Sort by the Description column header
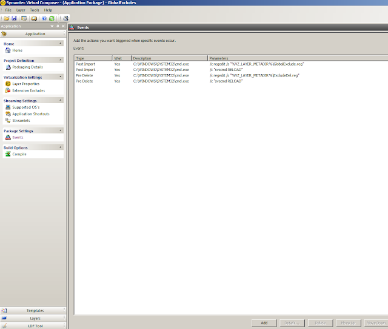Image resolution: width=388 pixels, height=329 pixels. (x=169, y=58)
